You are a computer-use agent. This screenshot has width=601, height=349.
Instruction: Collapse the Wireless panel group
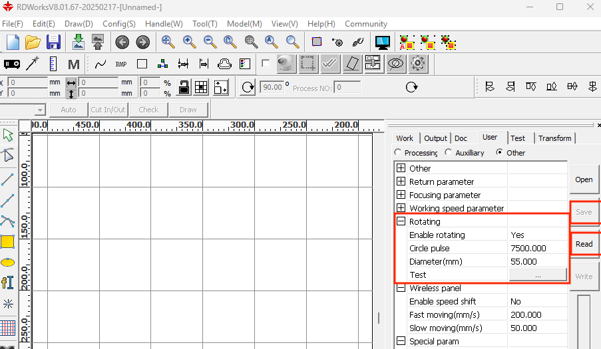[401, 288]
